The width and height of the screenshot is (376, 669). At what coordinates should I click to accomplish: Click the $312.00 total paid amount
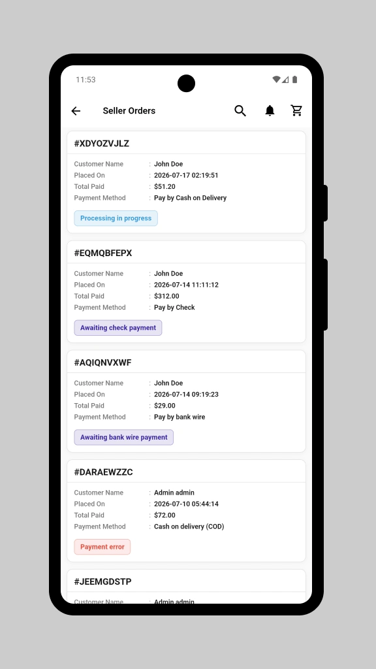point(166,296)
